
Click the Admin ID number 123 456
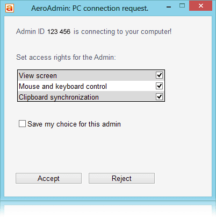pos(59,32)
